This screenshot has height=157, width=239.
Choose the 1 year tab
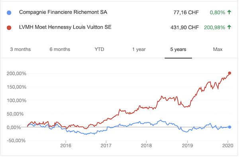[139, 49]
